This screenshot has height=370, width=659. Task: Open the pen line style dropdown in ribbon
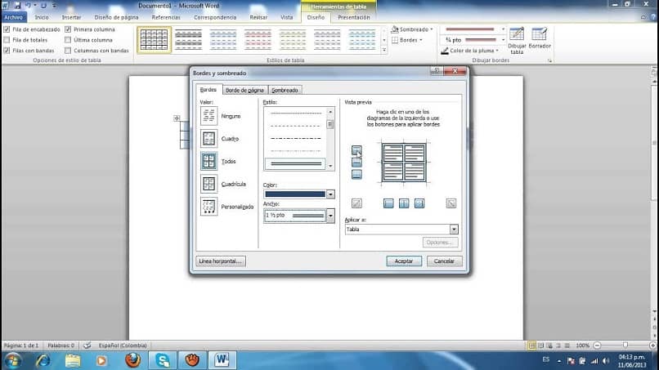pos(503,29)
